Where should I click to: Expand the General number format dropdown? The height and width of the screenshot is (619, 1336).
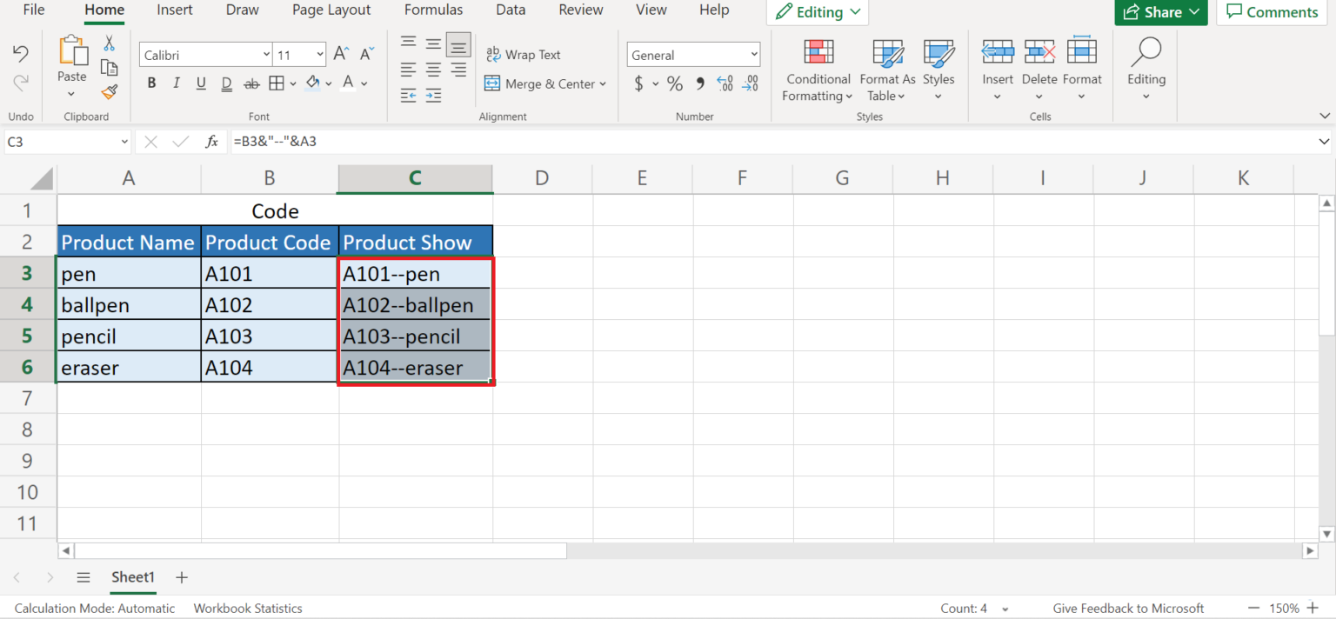(753, 55)
